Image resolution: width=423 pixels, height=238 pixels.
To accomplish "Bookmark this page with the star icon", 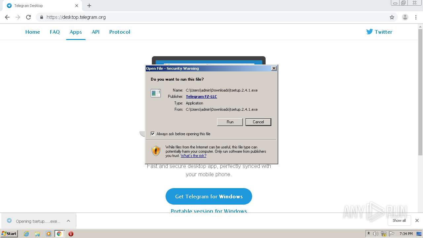I will [392, 17].
